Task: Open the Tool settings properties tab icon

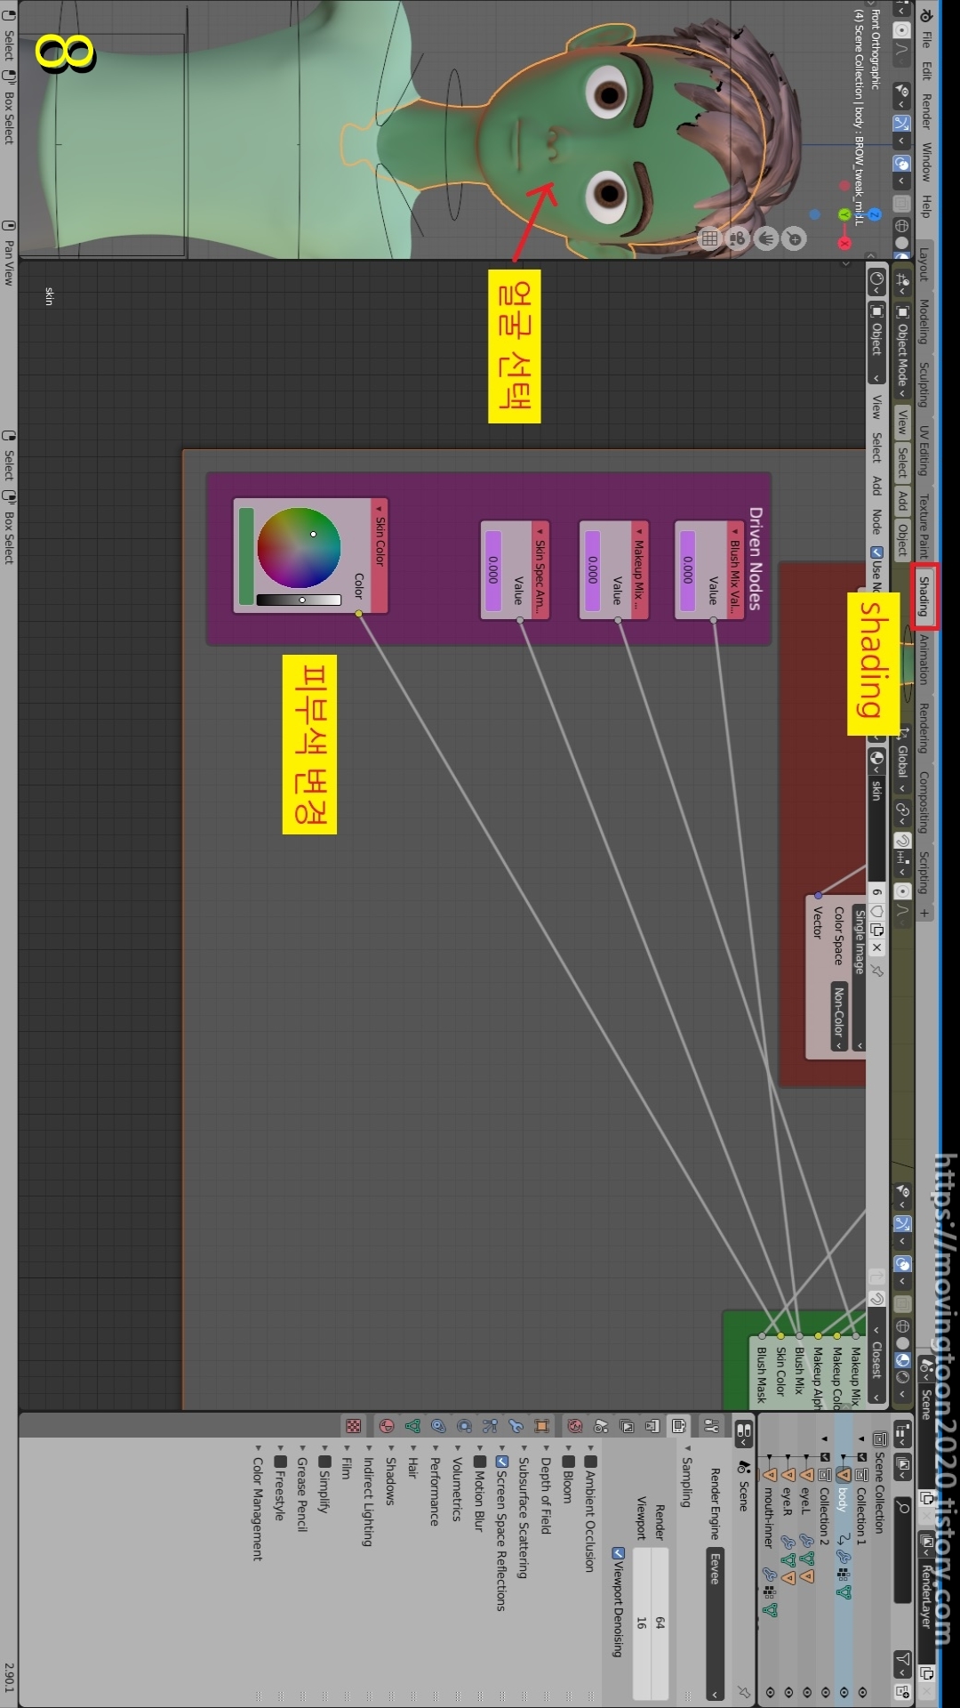Action: tap(712, 1426)
